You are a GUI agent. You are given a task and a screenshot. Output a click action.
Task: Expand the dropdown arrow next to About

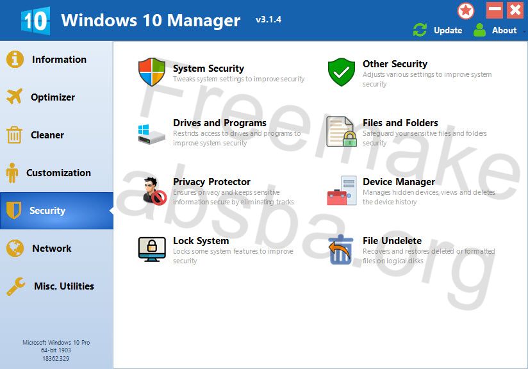click(x=524, y=31)
